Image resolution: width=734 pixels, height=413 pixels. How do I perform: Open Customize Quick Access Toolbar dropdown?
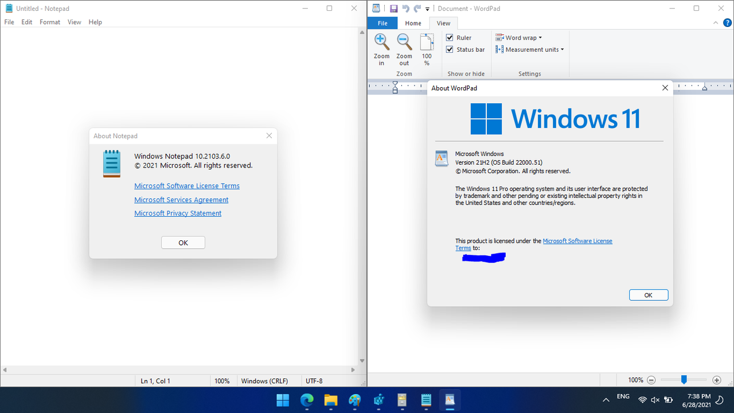(x=428, y=9)
